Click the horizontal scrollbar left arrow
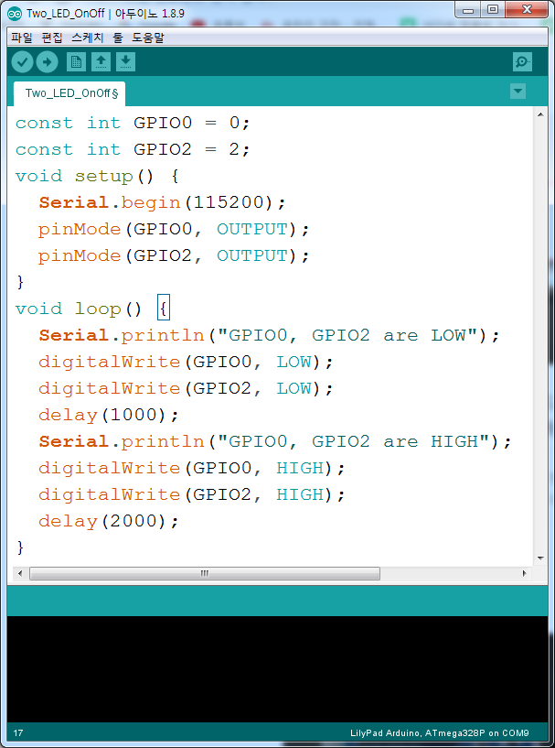 pos(20,573)
